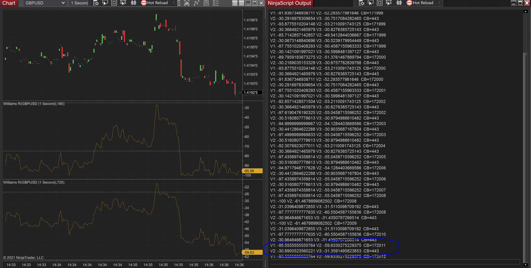The width and height of the screenshot is (531, 268).
Task: Click the Williams R 180 indicator label
Action: point(34,104)
